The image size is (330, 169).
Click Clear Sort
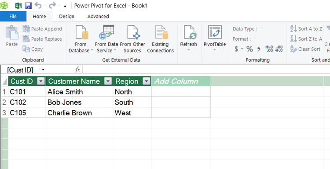(305, 49)
